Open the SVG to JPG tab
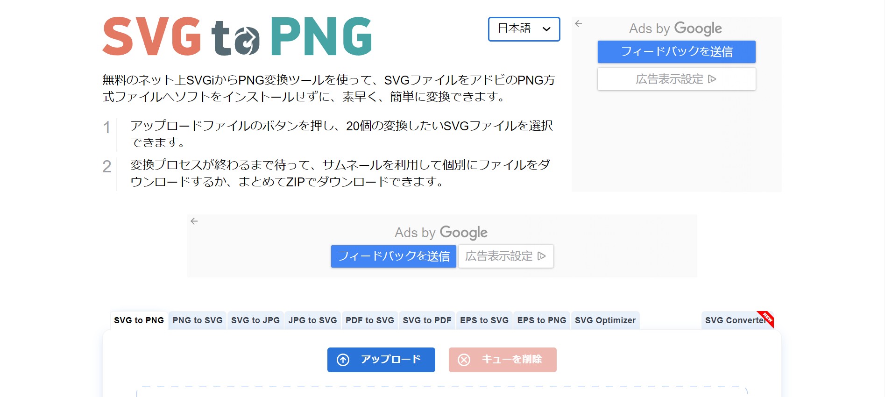The image size is (885, 397). tap(255, 320)
